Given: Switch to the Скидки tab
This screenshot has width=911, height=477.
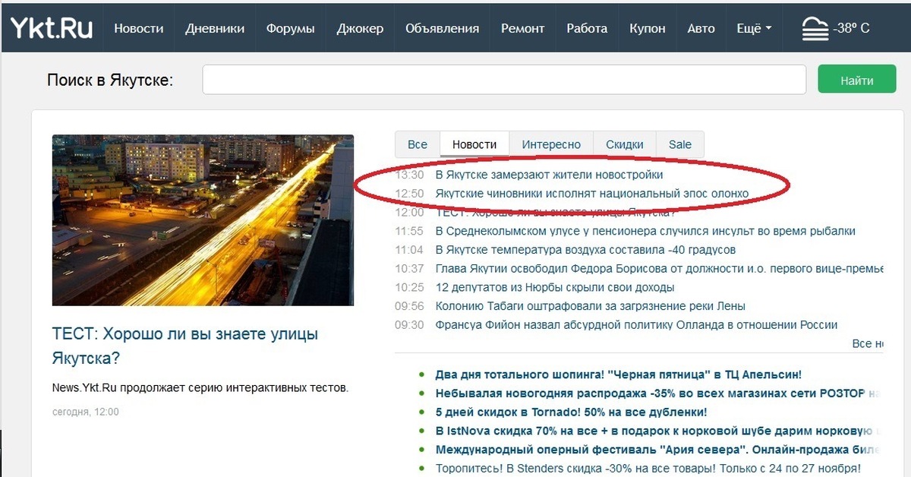Looking at the screenshot, I should point(624,144).
